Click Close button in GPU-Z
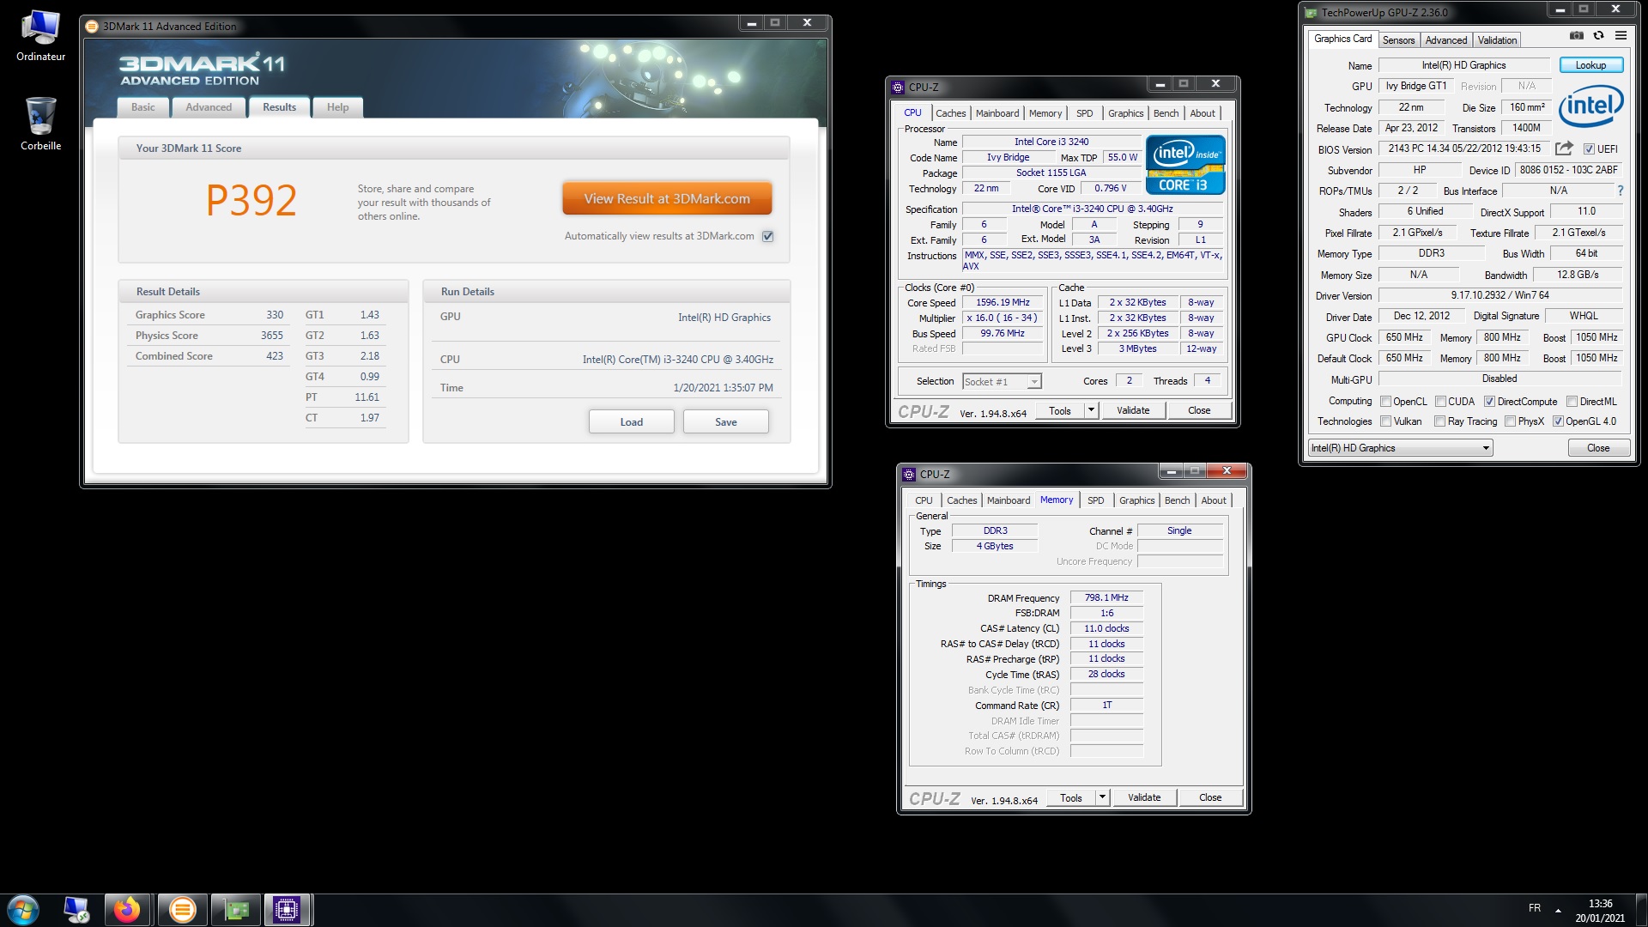 (x=1598, y=448)
